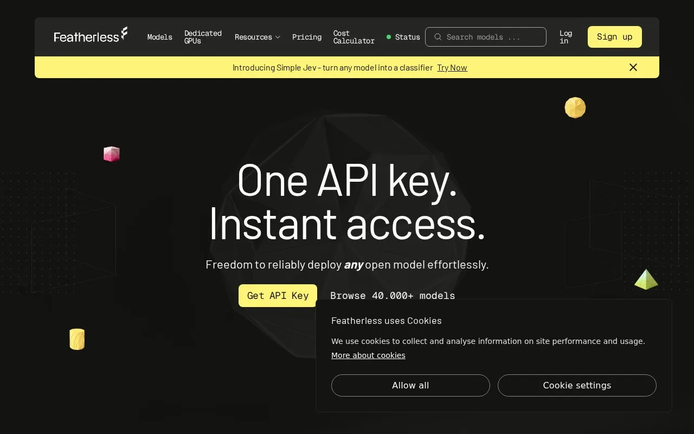Dismiss the yellow announcement banner
Screen dimensions: 694x434
tap(633, 67)
